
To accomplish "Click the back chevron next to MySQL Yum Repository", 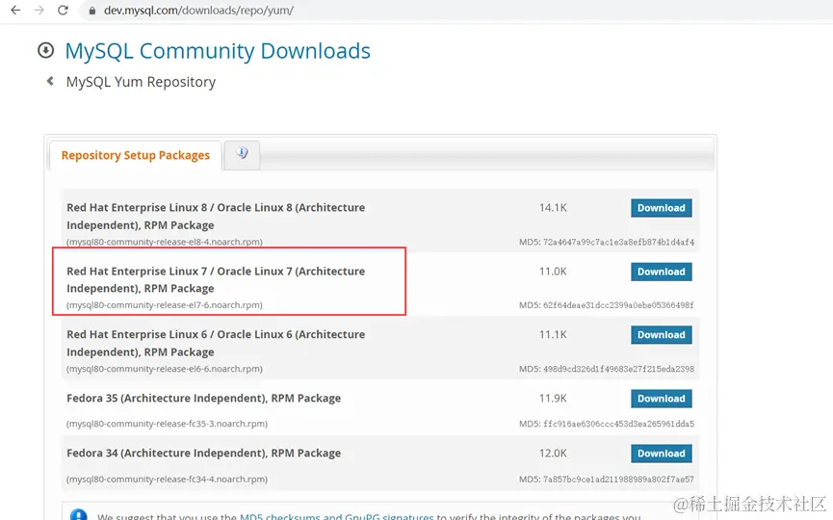I will (50, 81).
